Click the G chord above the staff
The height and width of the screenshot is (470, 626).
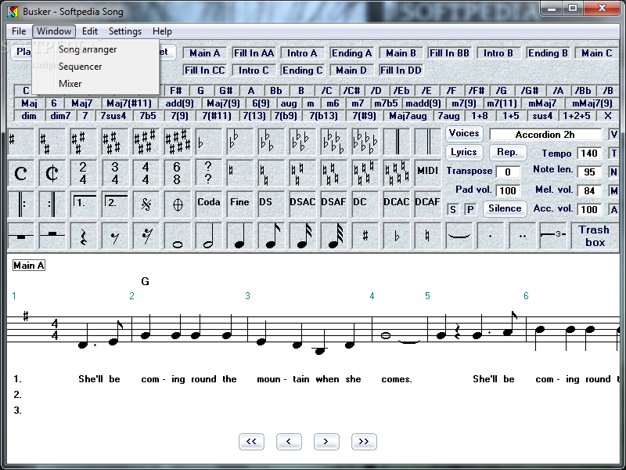coord(146,282)
